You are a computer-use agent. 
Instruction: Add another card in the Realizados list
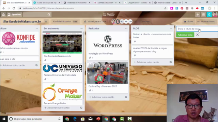point(102,97)
